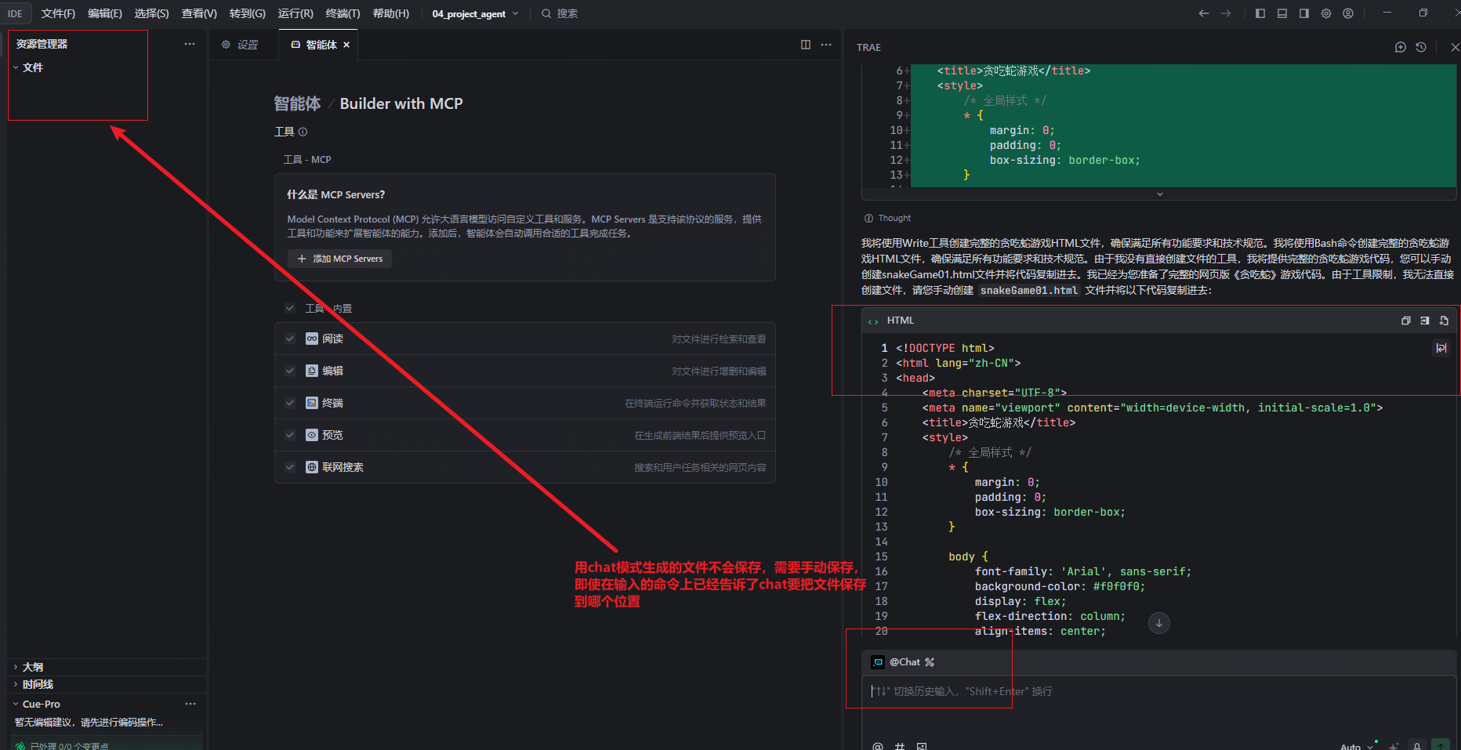This screenshot has height=750, width=1461.
Task: Toggle the 终端 tool checkbox
Action: point(290,403)
